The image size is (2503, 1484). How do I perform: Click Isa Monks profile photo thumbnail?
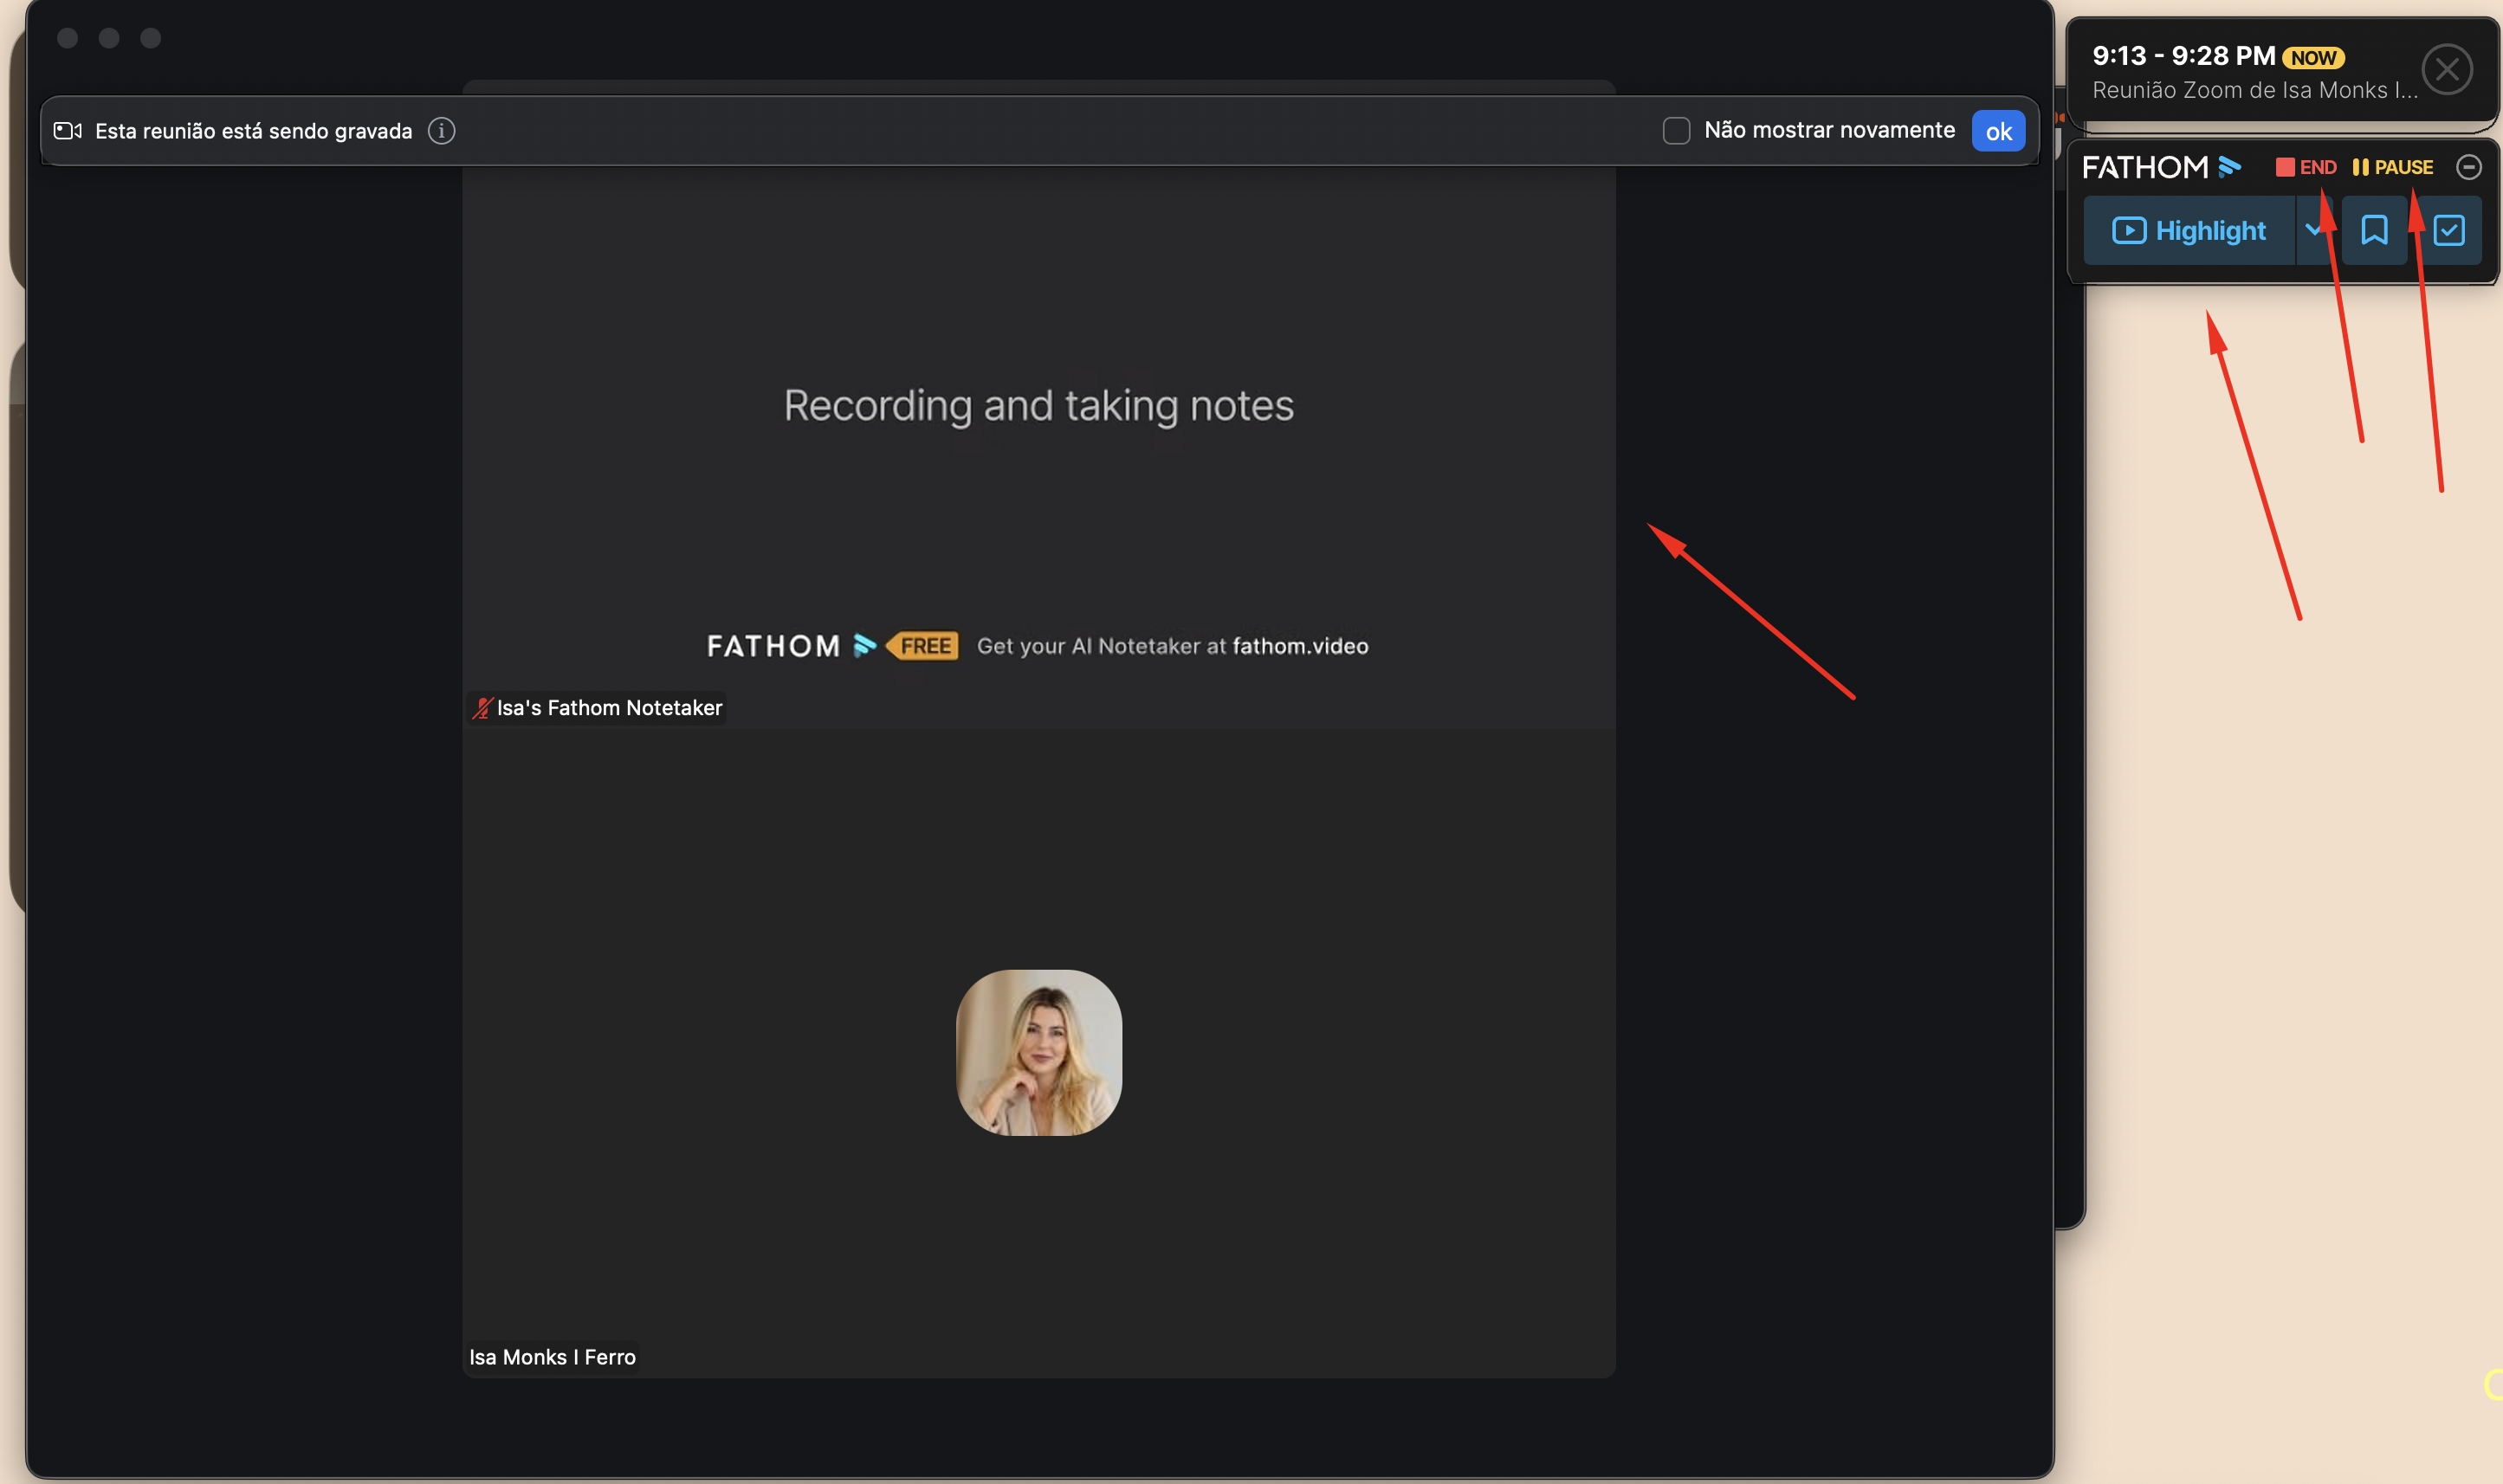point(1038,1052)
